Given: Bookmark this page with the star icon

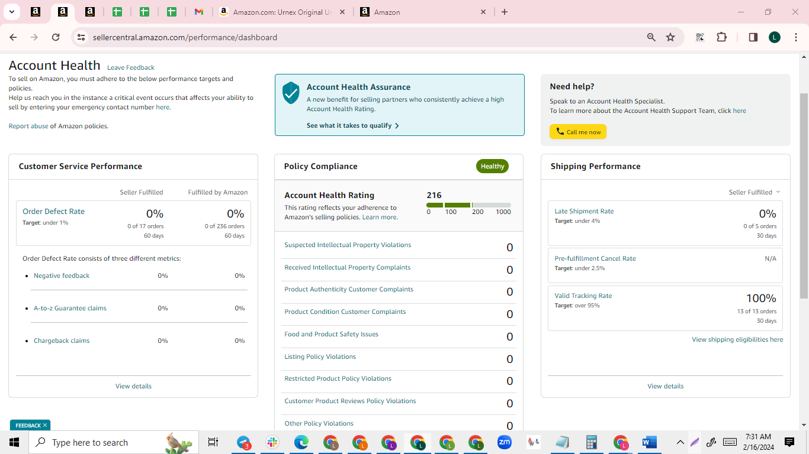Looking at the screenshot, I should [x=670, y=37].
